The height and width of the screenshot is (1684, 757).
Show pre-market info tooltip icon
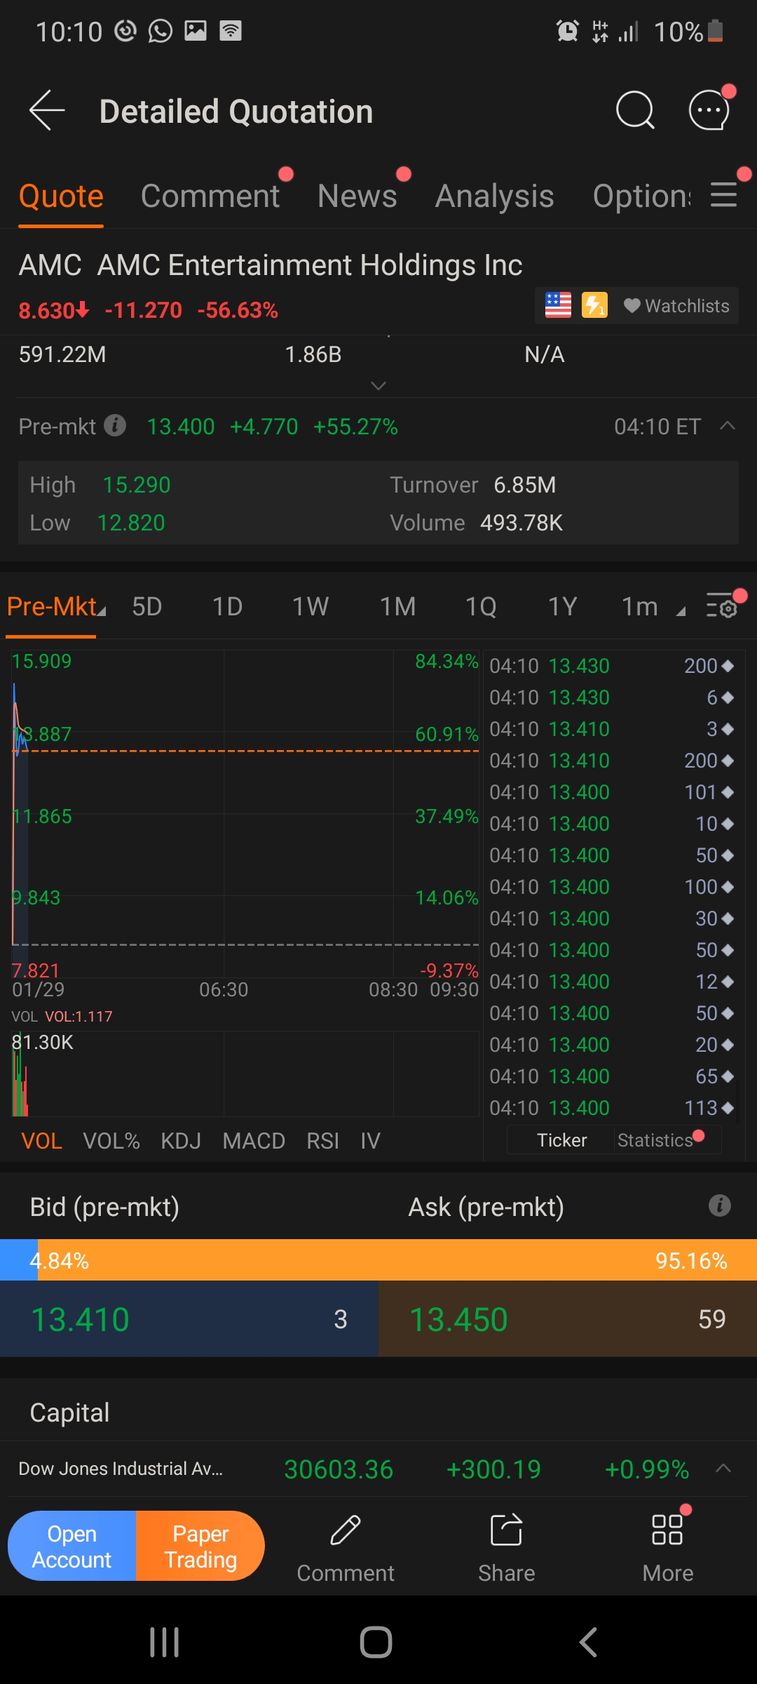pos(115,425)
